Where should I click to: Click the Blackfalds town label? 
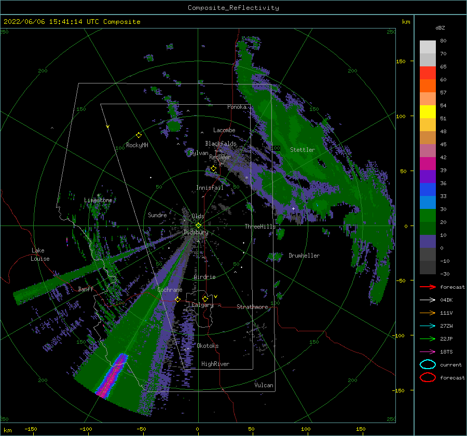pyautogui.click(x=221, y=144)
